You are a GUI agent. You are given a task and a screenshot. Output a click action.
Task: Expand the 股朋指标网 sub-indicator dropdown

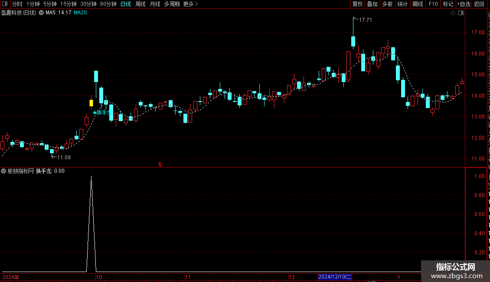click(3, 171)
